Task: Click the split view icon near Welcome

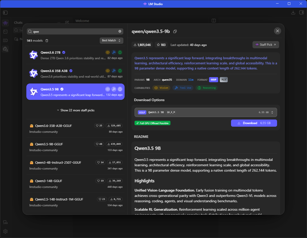Action: tap(214, 21)
